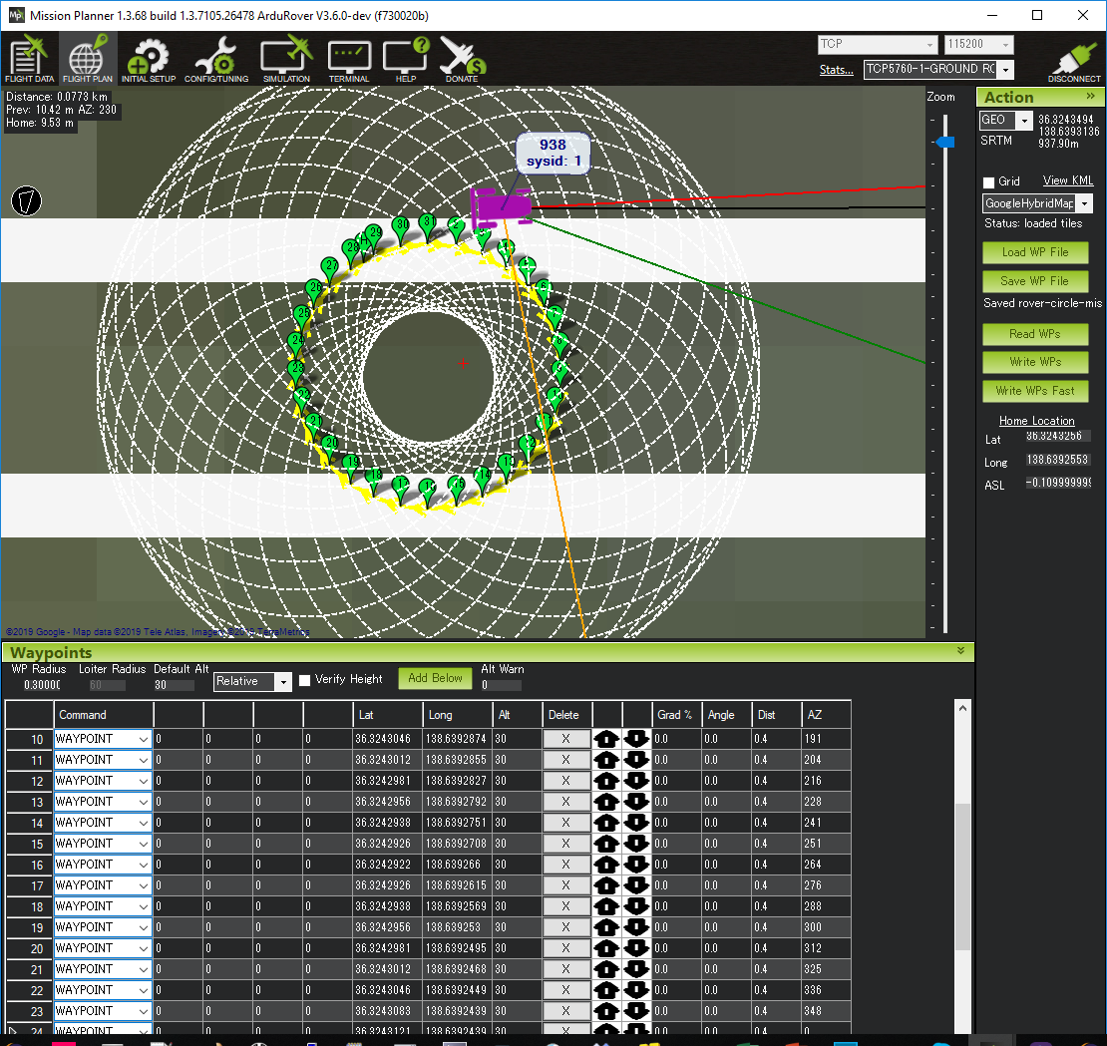Toggle the Verify Height checkbox

coord(305,680)
